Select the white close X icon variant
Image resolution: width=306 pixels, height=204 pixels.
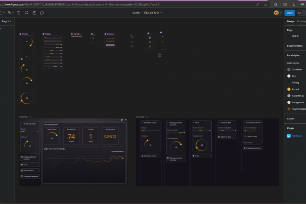(x=132, y=38)
